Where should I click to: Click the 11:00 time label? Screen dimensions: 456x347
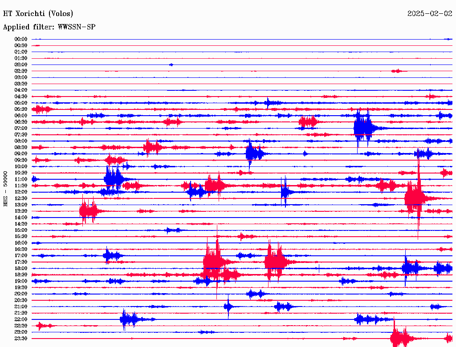[21, 179]
